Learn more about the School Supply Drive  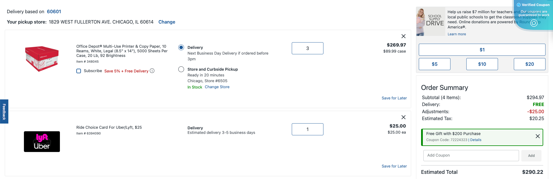[457, 34]
